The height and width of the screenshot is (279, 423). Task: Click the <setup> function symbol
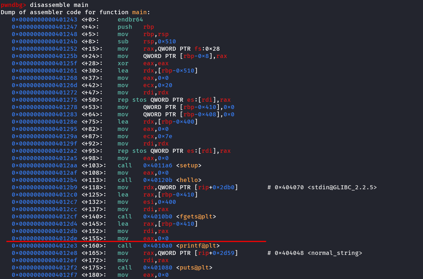(x=188, y=165)
